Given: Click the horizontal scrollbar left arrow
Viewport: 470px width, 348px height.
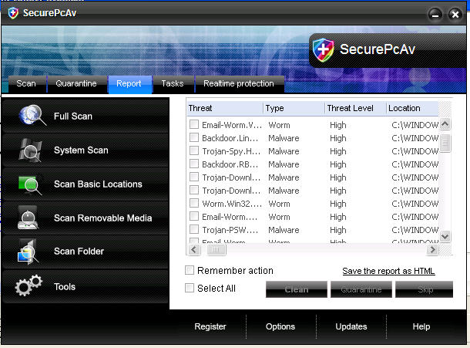Looking at the screenshot, I should (194, 249).
